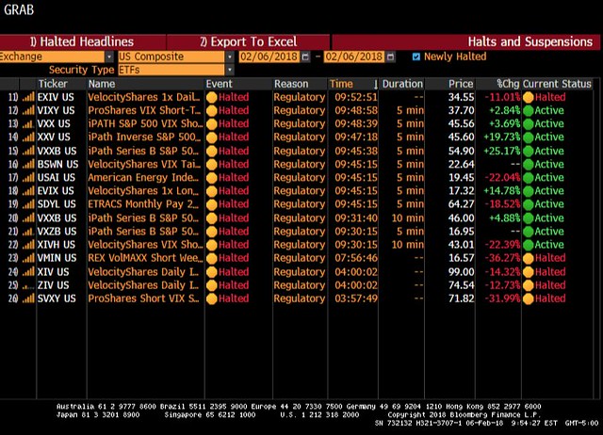Expand the US Composite dropdown
The width and height of the screenshot is (603, 435).
(x=230, y=56)
